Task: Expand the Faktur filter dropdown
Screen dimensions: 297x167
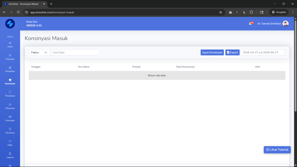Action: [39, 52]
